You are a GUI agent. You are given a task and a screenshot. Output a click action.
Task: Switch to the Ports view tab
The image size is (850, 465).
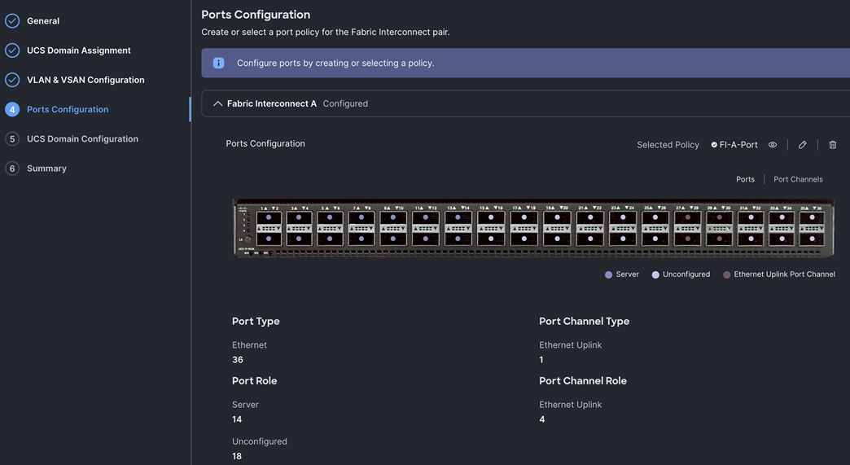click(745, 179)
